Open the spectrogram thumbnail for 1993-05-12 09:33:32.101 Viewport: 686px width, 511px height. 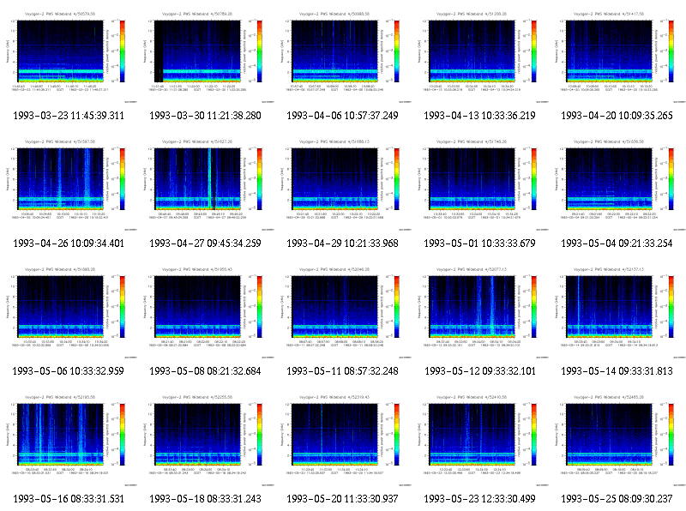click(x=480, y=312)
